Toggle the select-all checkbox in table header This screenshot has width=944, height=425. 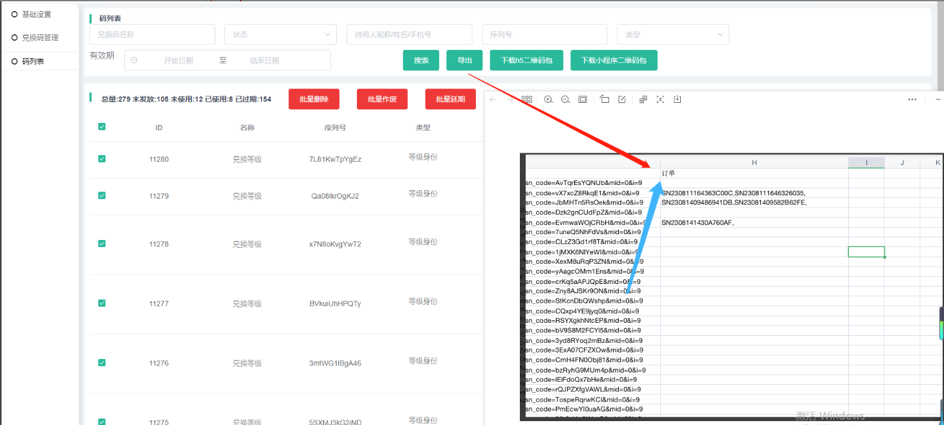(102, 127)
